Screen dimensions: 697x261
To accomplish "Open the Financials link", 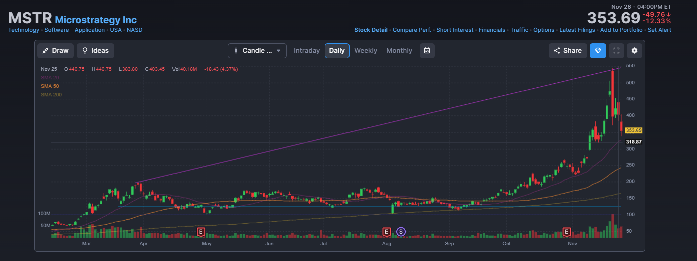I will (492, 30).
